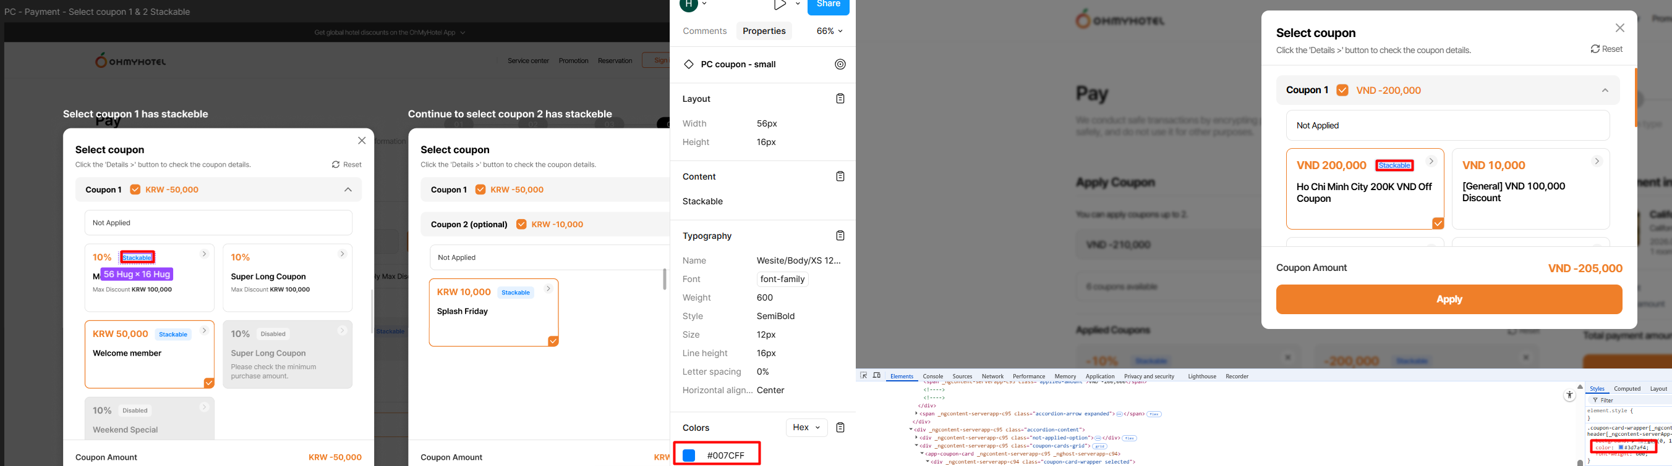This screenshot has width=1672, height=466.
Task: Open details arrow on [General] VND 100,000 Discount
Action: click(1597, 161)
